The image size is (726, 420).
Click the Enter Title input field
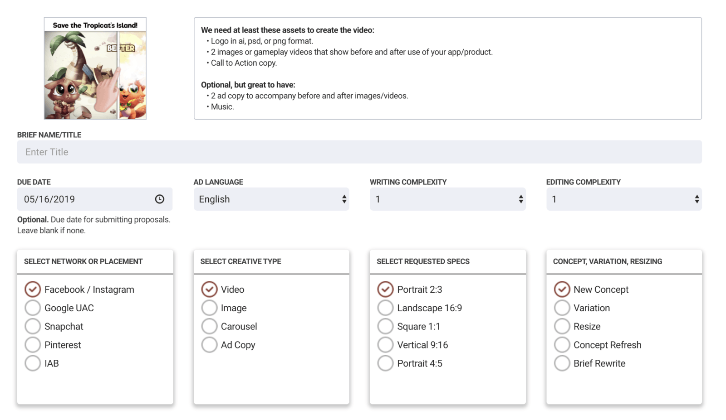(359, 152)
